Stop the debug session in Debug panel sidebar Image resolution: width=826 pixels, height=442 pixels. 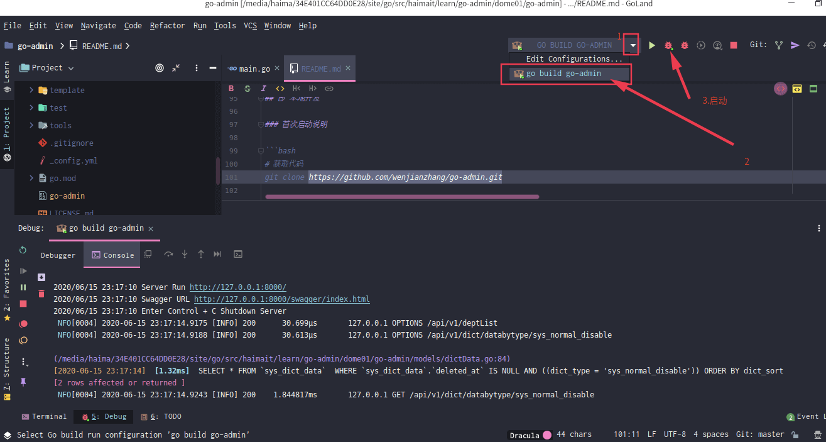click(x=23, y=304)
